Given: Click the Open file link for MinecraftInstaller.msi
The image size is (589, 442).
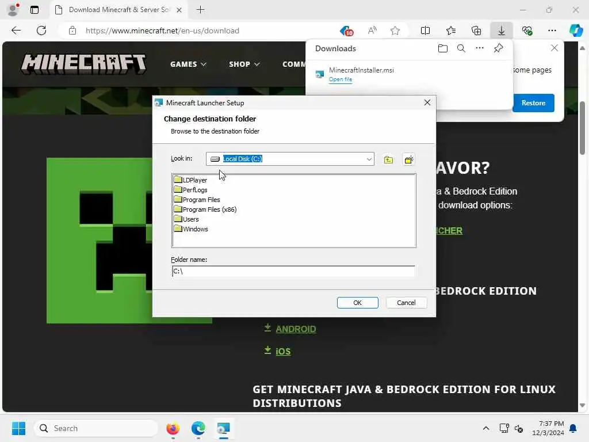Looking at the screenshot, I should pyautogui.click(x=341, y=79).
